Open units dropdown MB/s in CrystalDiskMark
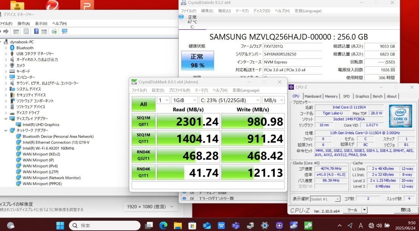 pos(274,100)
